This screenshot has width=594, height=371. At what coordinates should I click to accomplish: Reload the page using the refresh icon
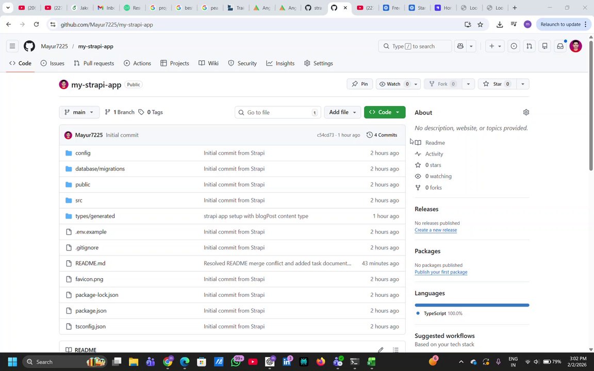click(x=37, y=24)
